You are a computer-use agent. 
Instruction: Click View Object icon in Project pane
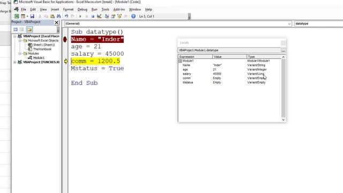[21, 29]
